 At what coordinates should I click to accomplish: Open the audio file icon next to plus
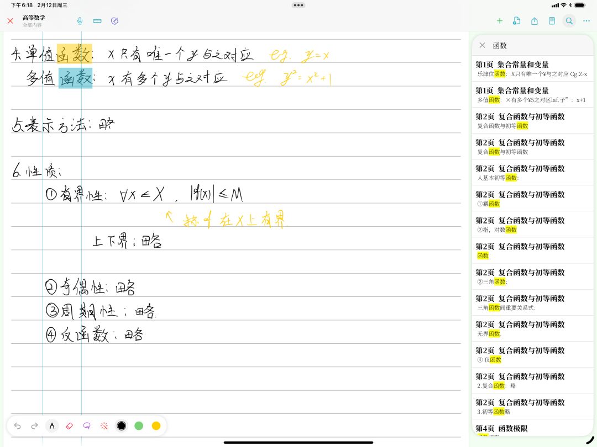point(517,21)
